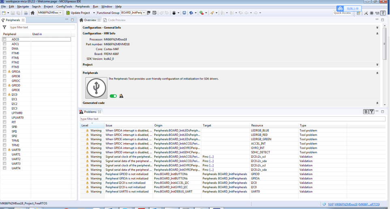Click the B filter button in Problems panel
The width and height of the screenshot is (390, 209).
click(366, 112)
